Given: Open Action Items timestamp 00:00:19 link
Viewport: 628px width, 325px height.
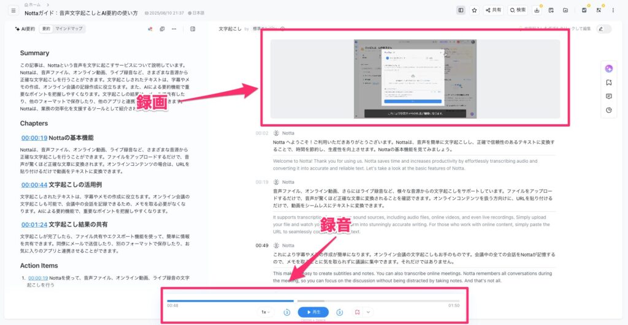Looking at the screenshot, I should point(38,278).
